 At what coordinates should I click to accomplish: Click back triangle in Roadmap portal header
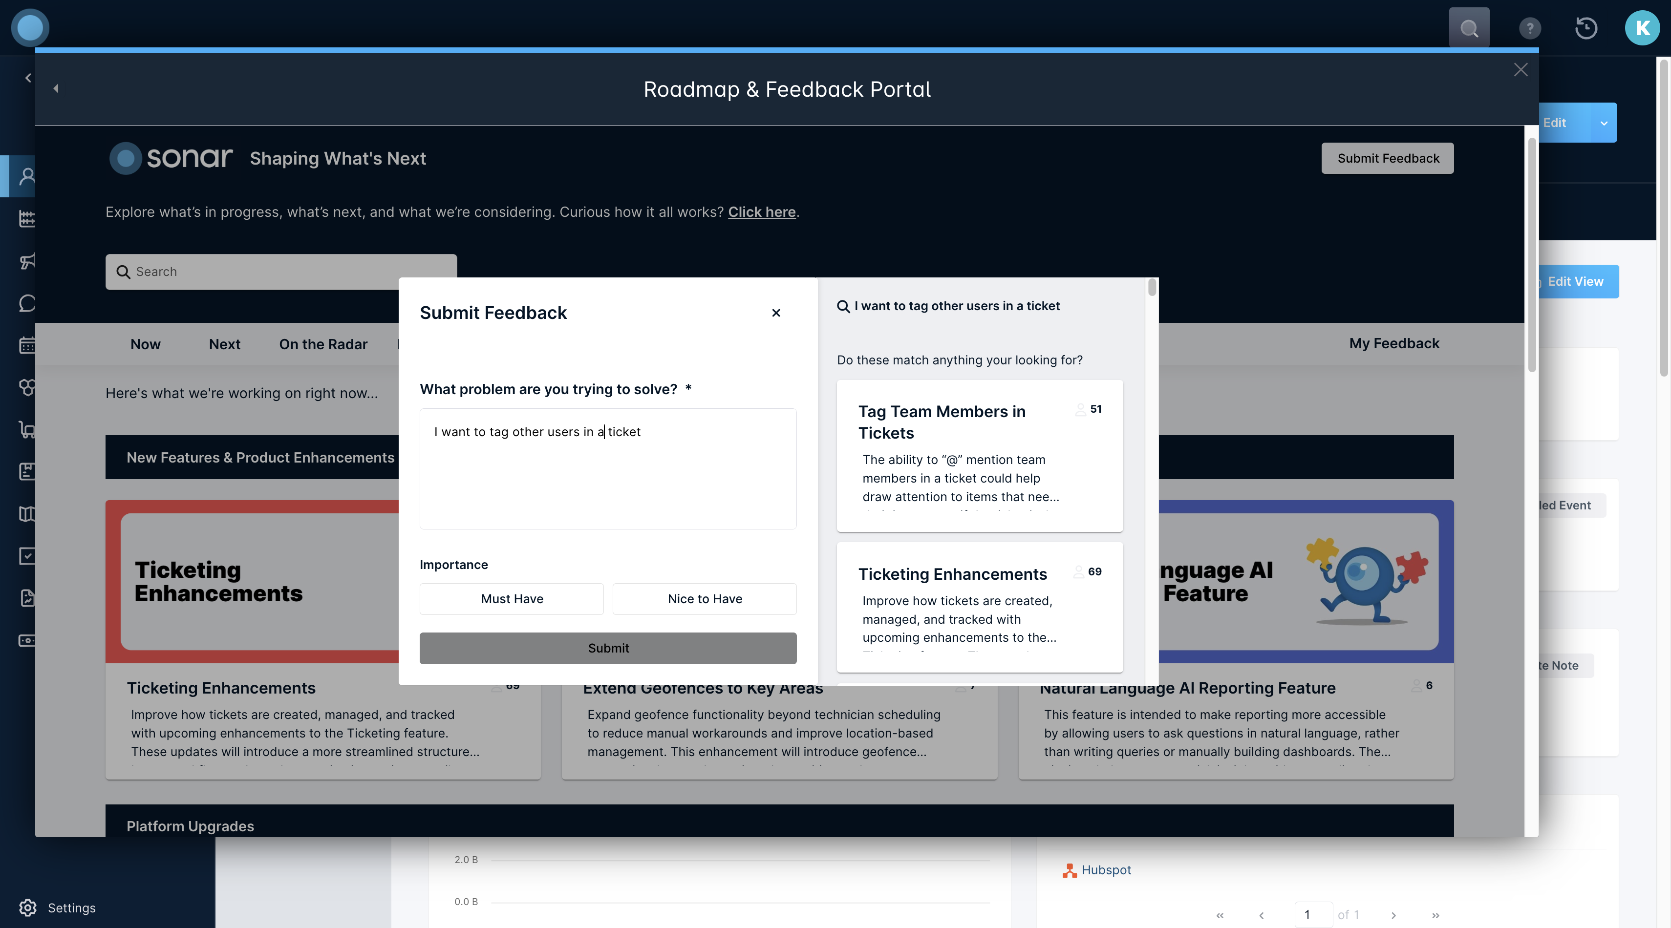pyautogui.click(x=56, y=88)
